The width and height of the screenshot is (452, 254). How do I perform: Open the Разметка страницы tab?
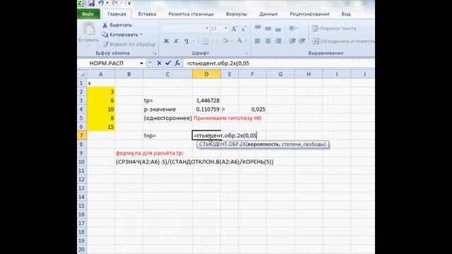coord(191,14)
